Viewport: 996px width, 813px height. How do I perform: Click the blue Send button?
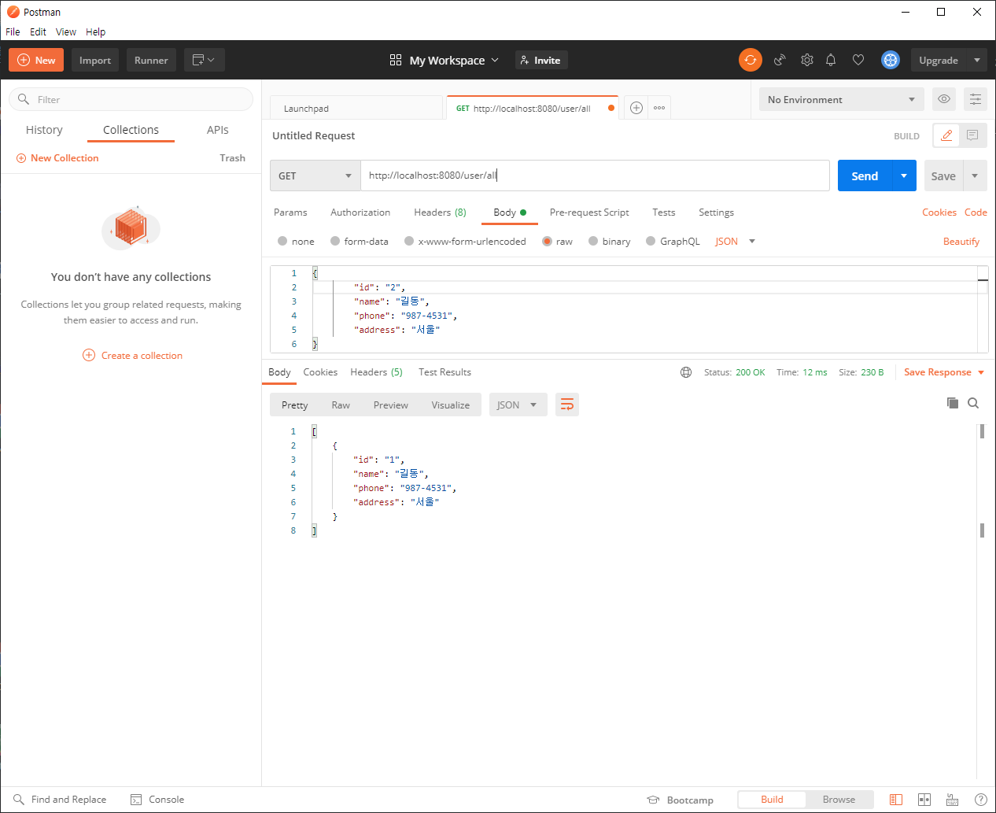point(865,176)
